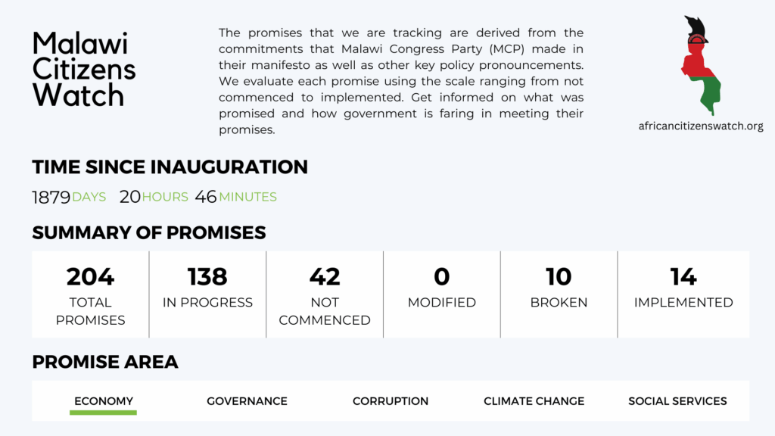Viewport: 775px width, 436px height.
Task: Click the 1879 days counter
Action: tap(69, 198)
